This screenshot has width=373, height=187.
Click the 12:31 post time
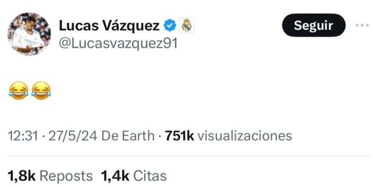[x=23, y=136]
